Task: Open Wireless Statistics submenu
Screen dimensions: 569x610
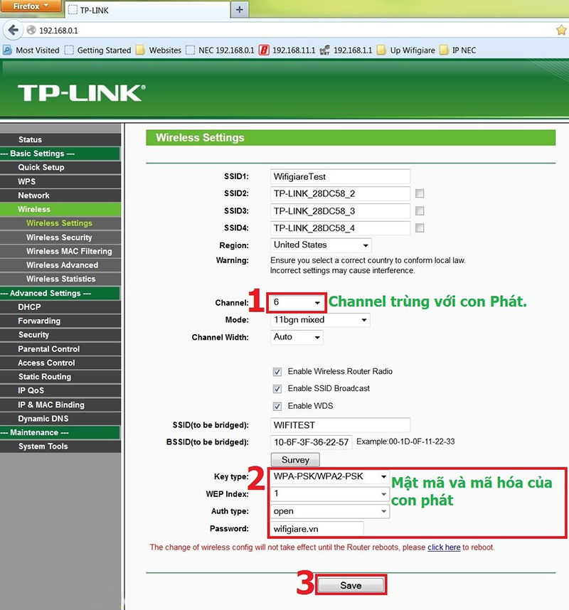Action: 60,279
